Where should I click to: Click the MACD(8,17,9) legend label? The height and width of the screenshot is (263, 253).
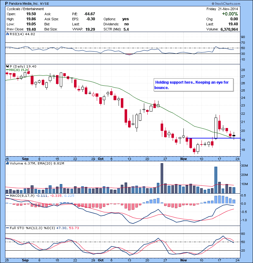(22, 196)
